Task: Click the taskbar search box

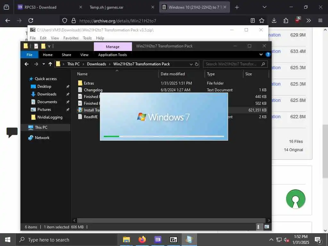Action: click(67, 240)
